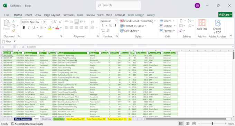Switch to Page Layout view in status bar
The height and width of the screenshot is (126, 235).
tap(188, 124)
